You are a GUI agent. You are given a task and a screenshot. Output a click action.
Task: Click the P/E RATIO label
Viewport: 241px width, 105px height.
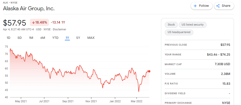(171, 84)
